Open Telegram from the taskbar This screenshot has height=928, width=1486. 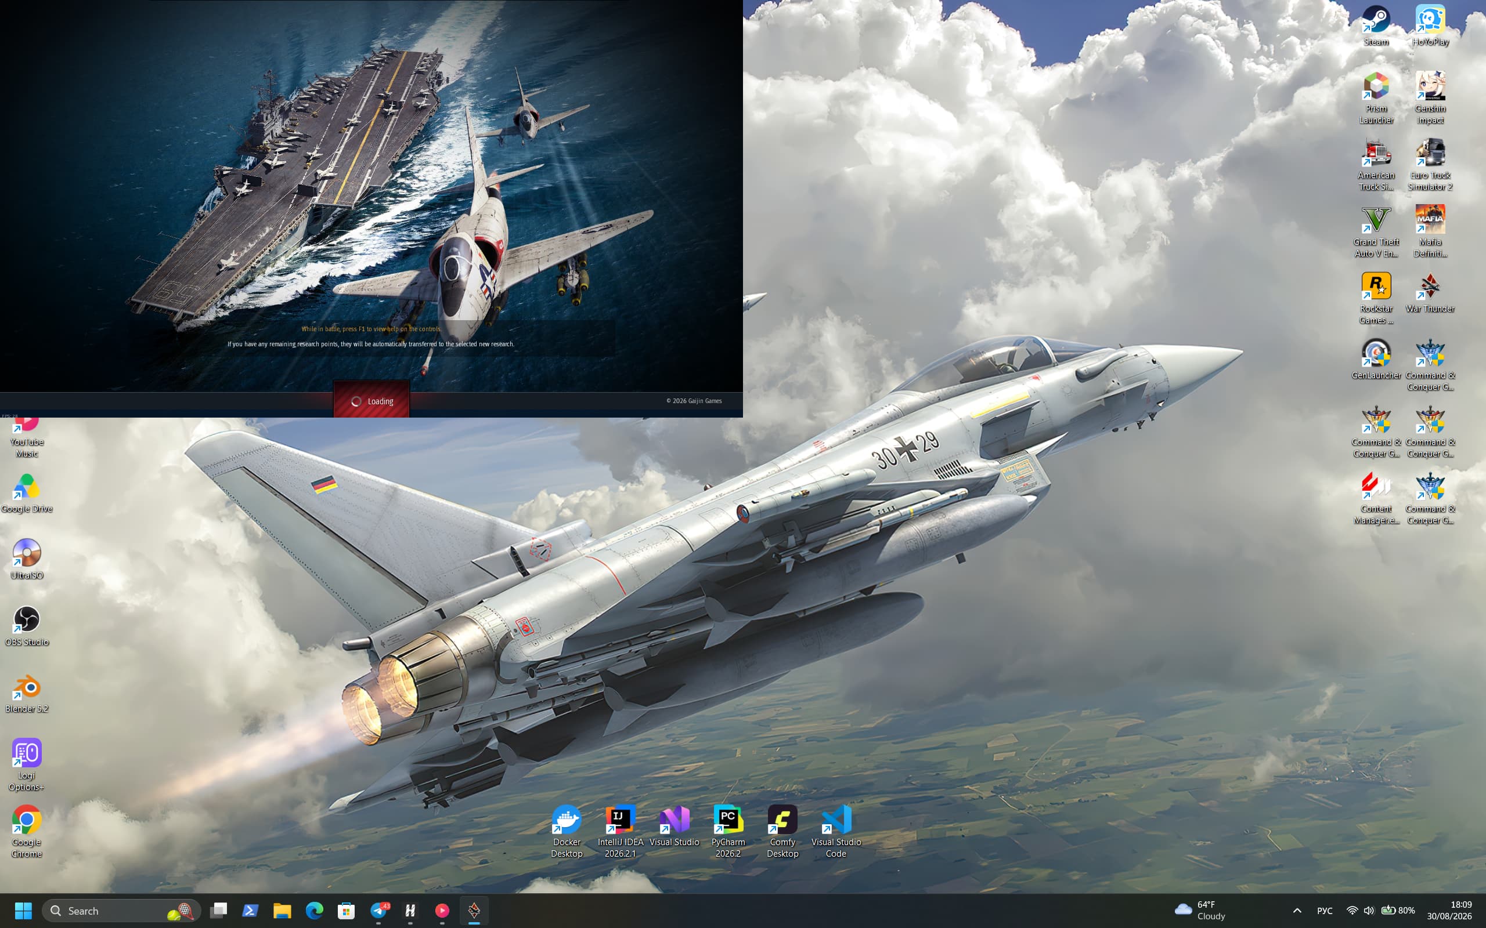click(x=379, y=910)
